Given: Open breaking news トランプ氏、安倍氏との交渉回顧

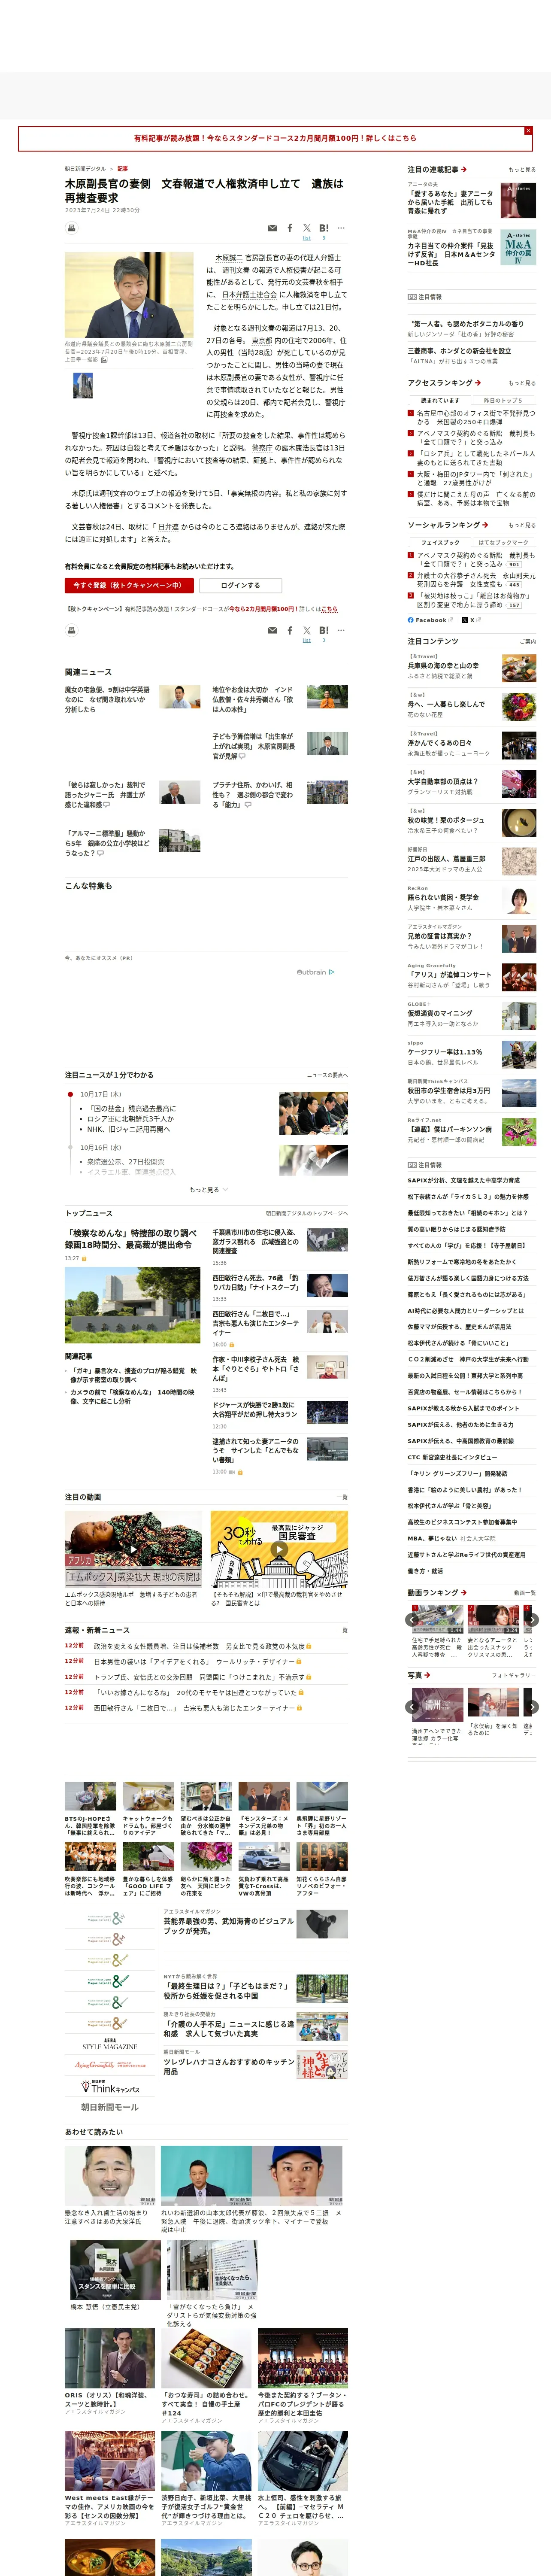Looking at the screenshot, I should coord(199,1677).
